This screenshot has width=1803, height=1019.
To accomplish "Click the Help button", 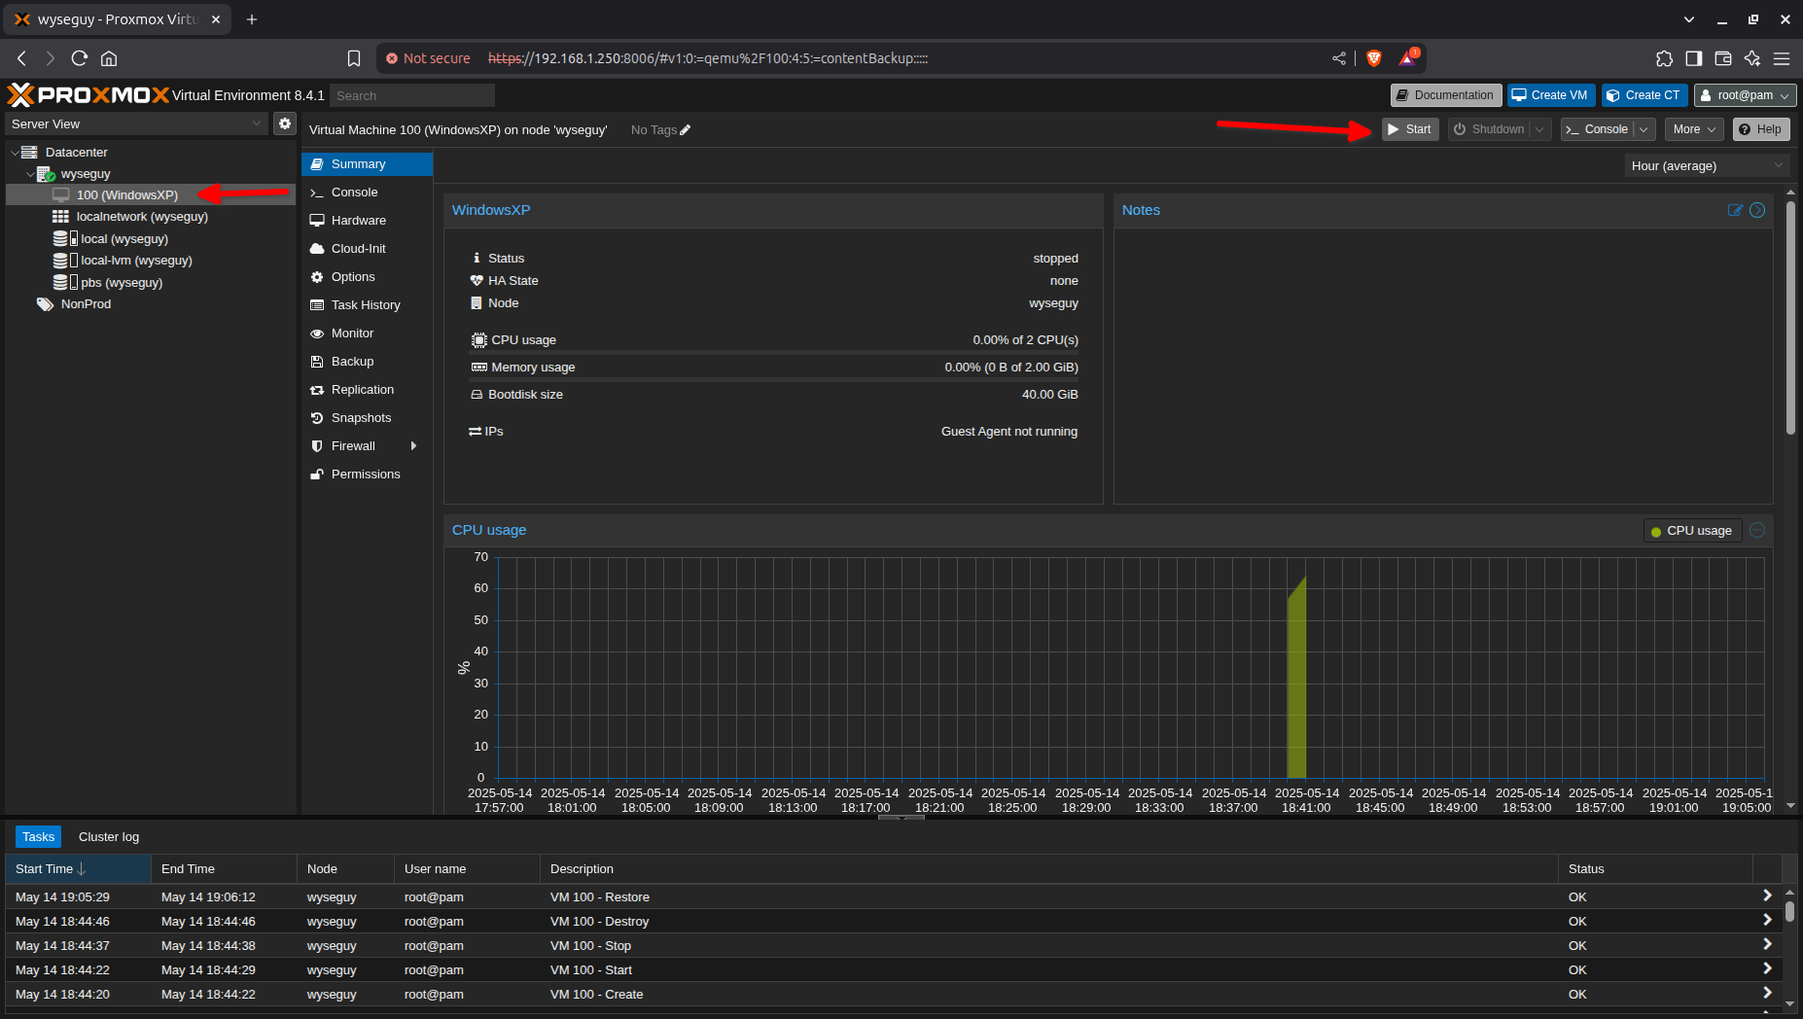I will tap(1760, 129).
